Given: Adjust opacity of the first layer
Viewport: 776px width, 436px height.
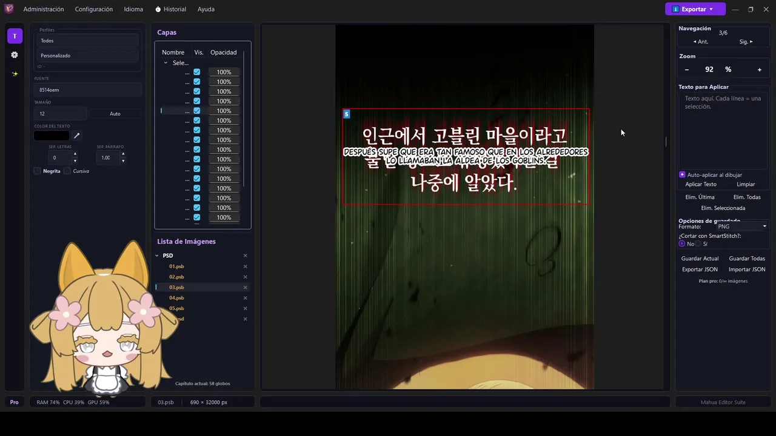Looking at the screenshot, I should click(x=224, y=72).
